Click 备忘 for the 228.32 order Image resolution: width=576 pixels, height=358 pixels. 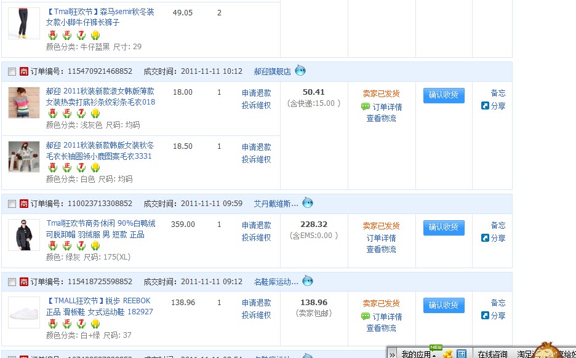tap(498, 225)
